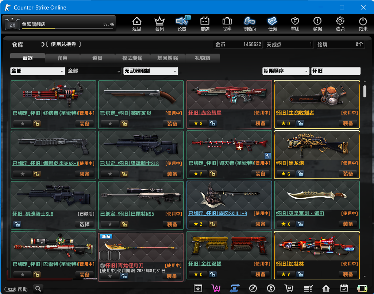374x294 pixels.
Task: Open the rainbow film strip icon
Action: coord(362,288)
